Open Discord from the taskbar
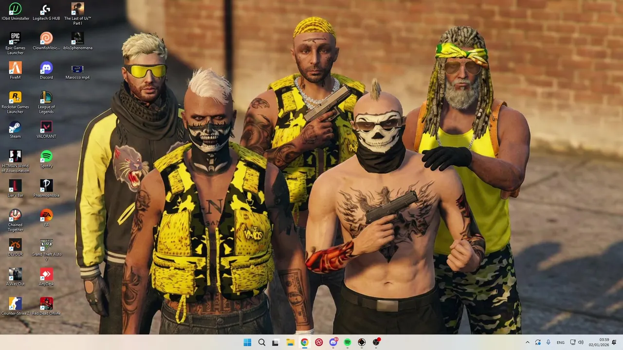 coord(333,342)
